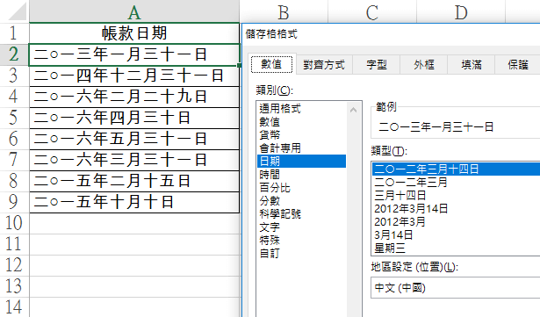The image size is (540, 317).
Task: Click empty cell A12
Action: pyautogui.click(x=134, y=265)
